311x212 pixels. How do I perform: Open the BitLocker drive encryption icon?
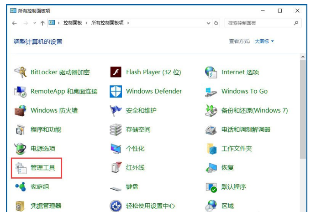click(20, 72)
